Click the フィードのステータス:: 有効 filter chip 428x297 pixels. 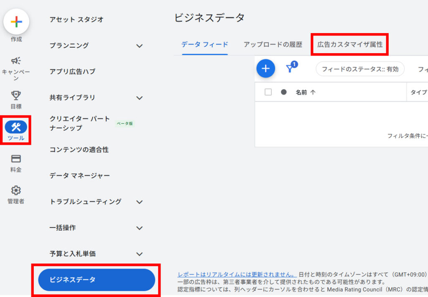(x=360, y=69)
